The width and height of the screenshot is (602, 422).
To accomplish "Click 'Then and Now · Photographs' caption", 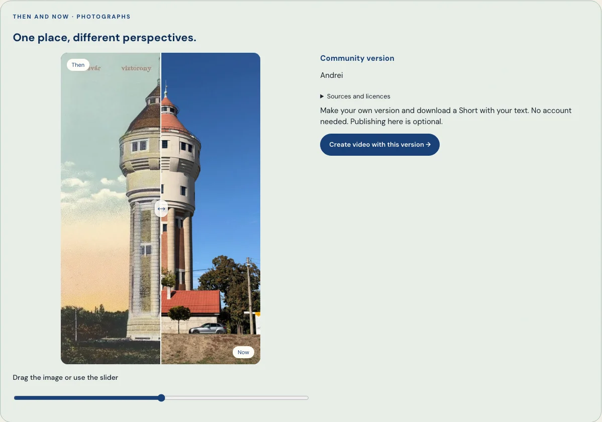I will (x=71, y=17).
